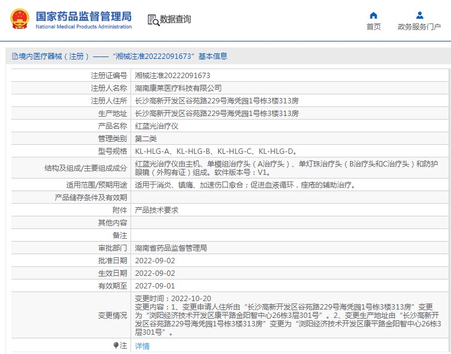Screen dimensions: 451x354
Task: Click 数据查询 label
Action: pos(175,19)
